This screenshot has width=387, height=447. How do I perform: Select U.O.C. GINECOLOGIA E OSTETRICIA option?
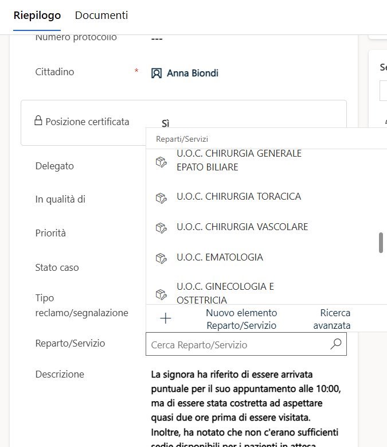coord(225,293)
